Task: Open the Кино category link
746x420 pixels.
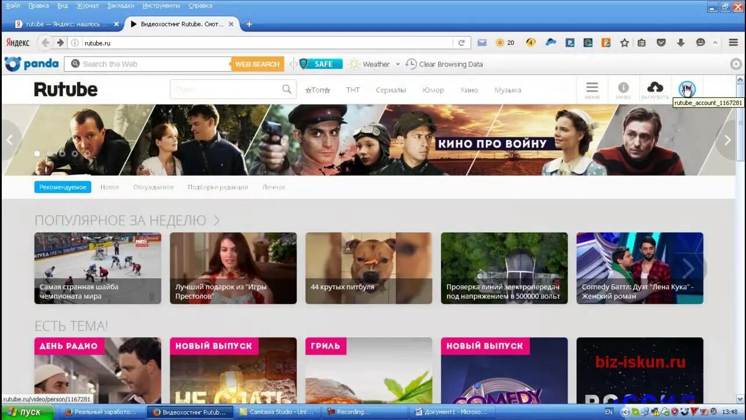Action: [469, 90]
